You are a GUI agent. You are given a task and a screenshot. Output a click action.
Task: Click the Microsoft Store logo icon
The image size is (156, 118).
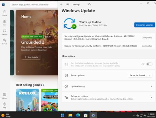[3, 5]
